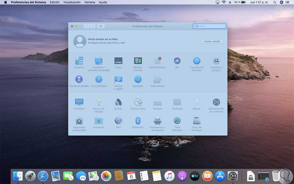Viewport: 294px width, 184px height.
Task: Go forward with the right chevron button
Action: coord(92,26)
